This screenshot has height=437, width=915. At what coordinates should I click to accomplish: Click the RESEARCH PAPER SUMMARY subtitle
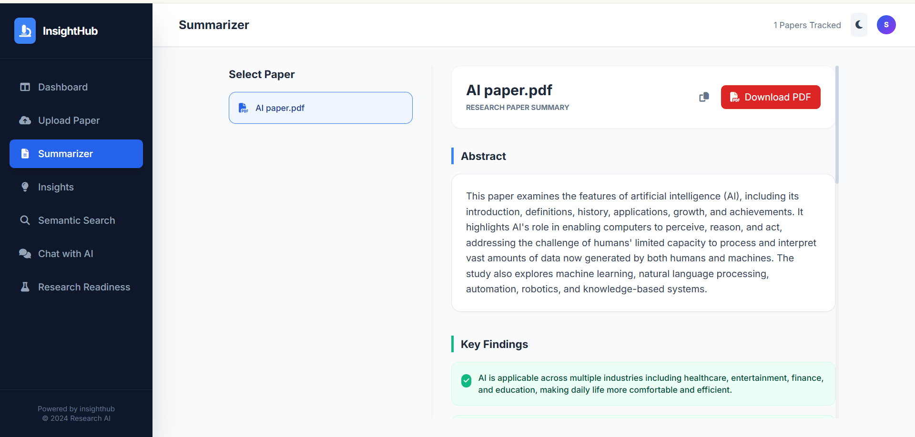(x=518, y=108)
